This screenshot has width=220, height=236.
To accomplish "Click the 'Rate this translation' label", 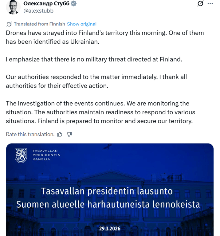I will (30, 134).
